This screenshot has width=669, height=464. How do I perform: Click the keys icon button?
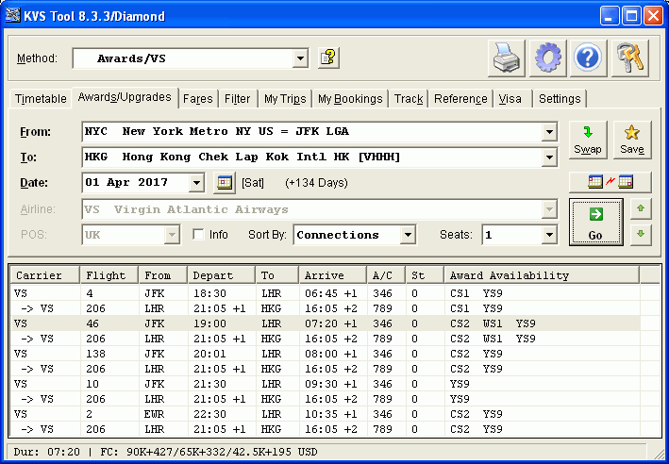click(629, 58)
